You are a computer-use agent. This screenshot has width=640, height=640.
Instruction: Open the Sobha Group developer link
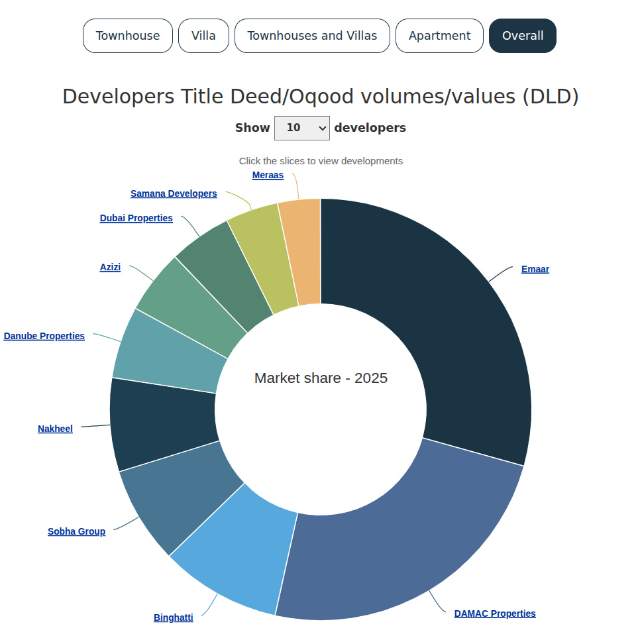tap(76, 531)
